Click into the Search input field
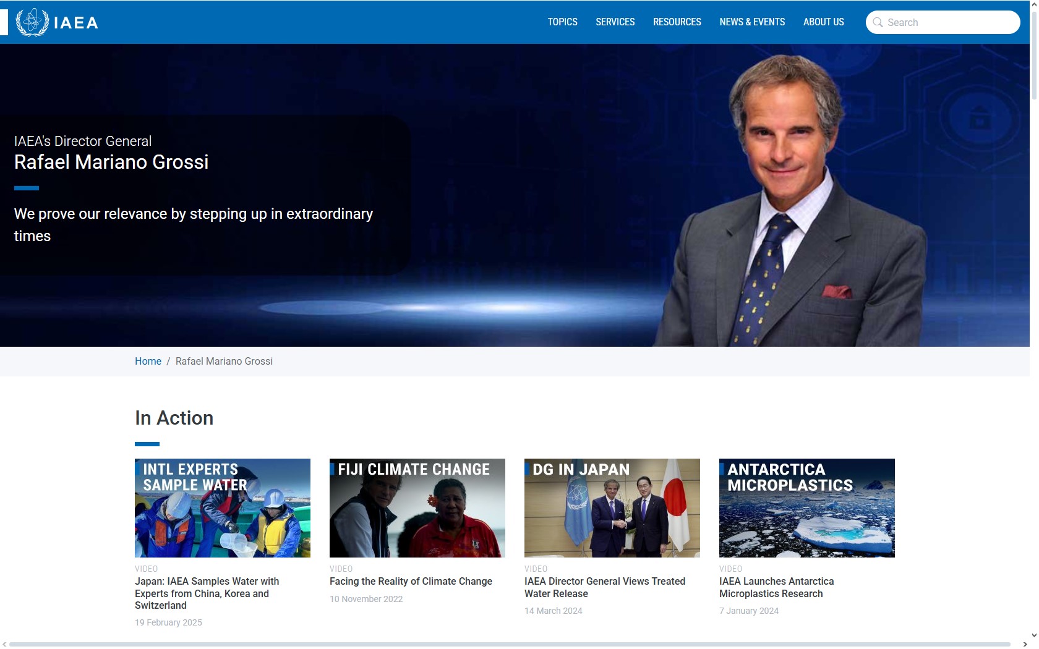The image size is (1039, 649). [x=949, y=22]
